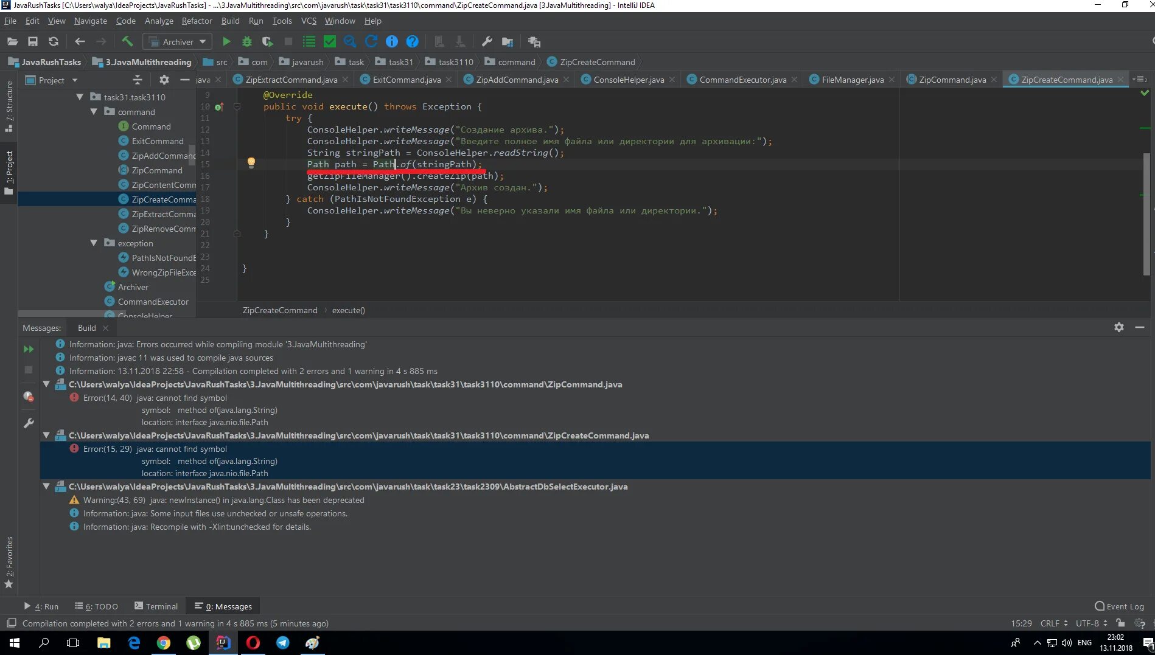Click the blue info circle toolbar icon
Image resolution: width=1155 pixels, height=655 pixels.
[392, 41]
